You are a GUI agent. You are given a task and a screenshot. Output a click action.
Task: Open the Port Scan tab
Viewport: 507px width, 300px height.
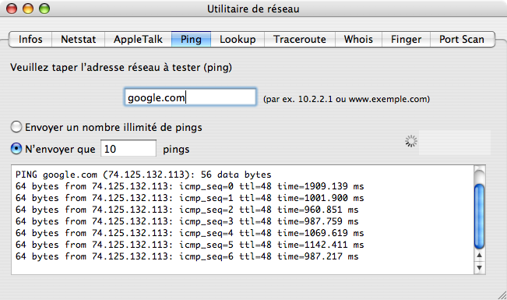click(462, 39)
